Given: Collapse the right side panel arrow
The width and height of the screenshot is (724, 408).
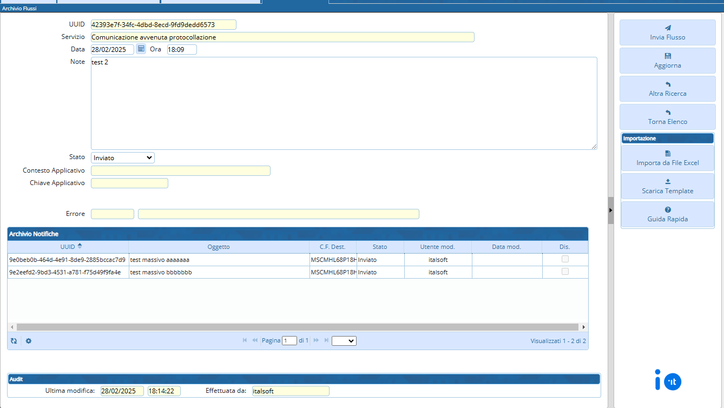Looking at the screenshot, I should (610, 210).
